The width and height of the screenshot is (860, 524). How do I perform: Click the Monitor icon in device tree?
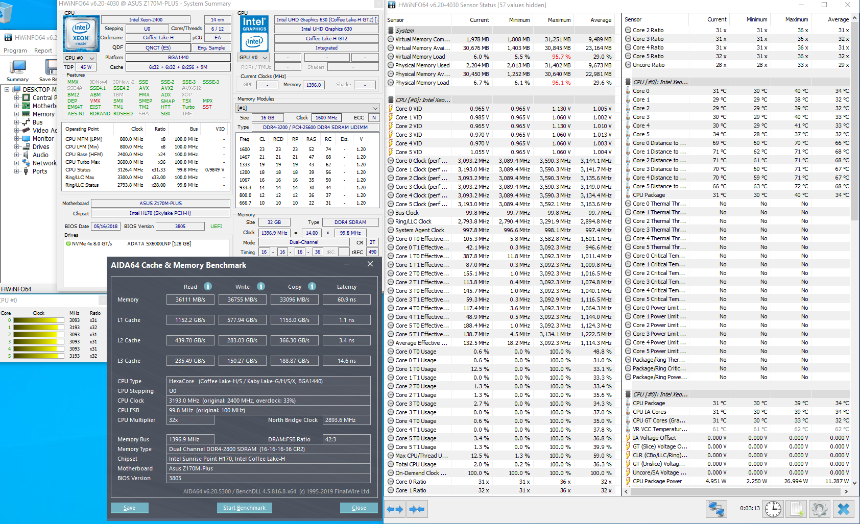[x=26, y=138]
